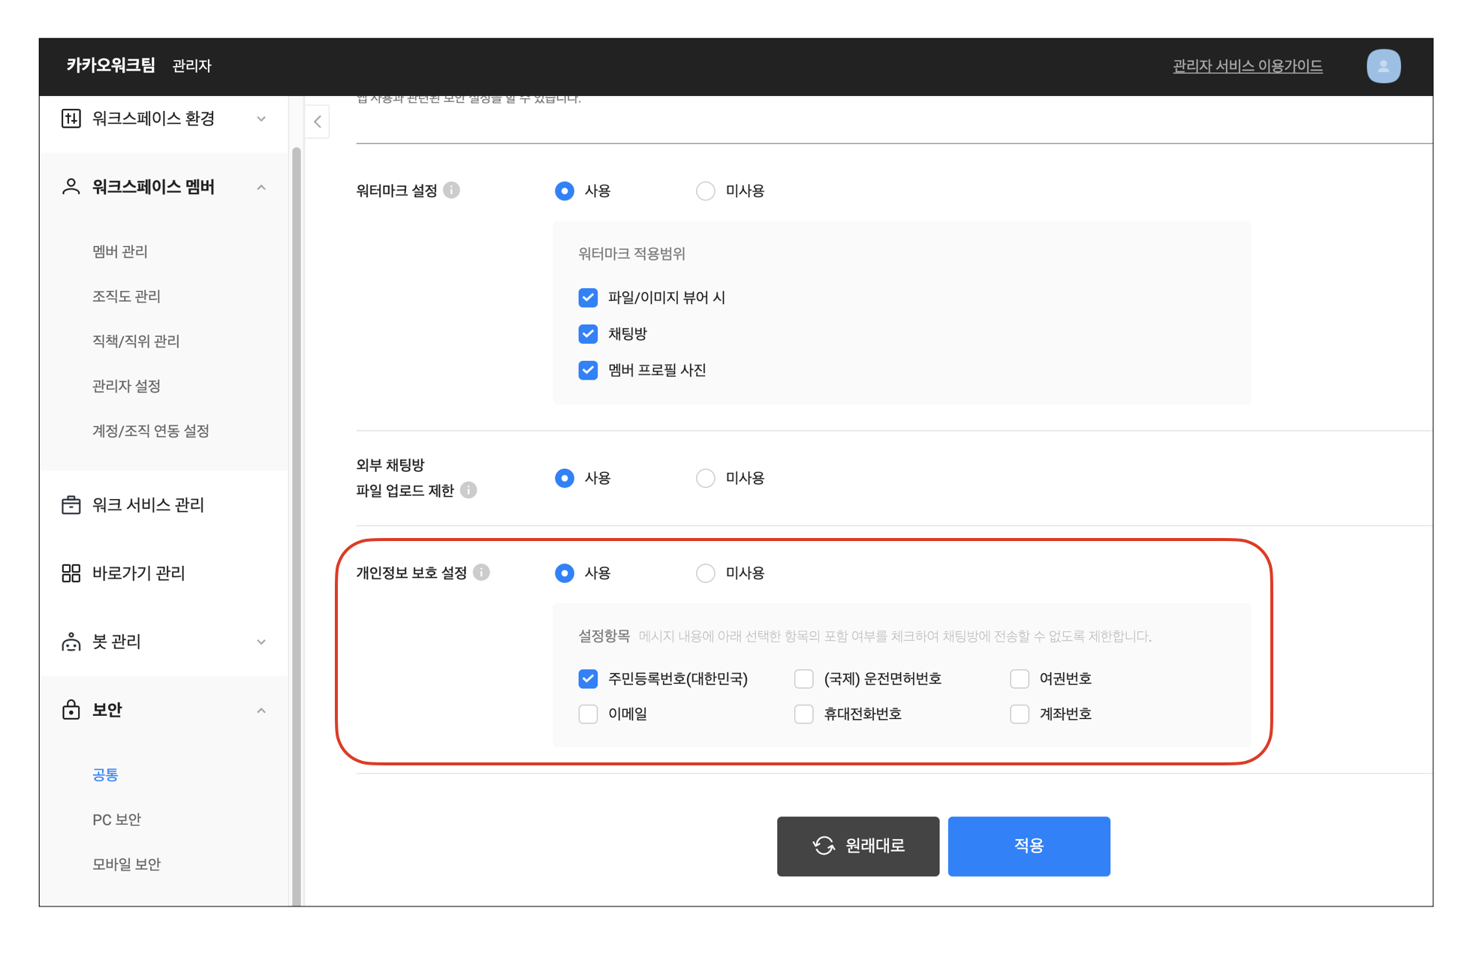
Task: Collapse the 워크스페이스 멤버 section chevron
Action: click(x=261, y=188)
